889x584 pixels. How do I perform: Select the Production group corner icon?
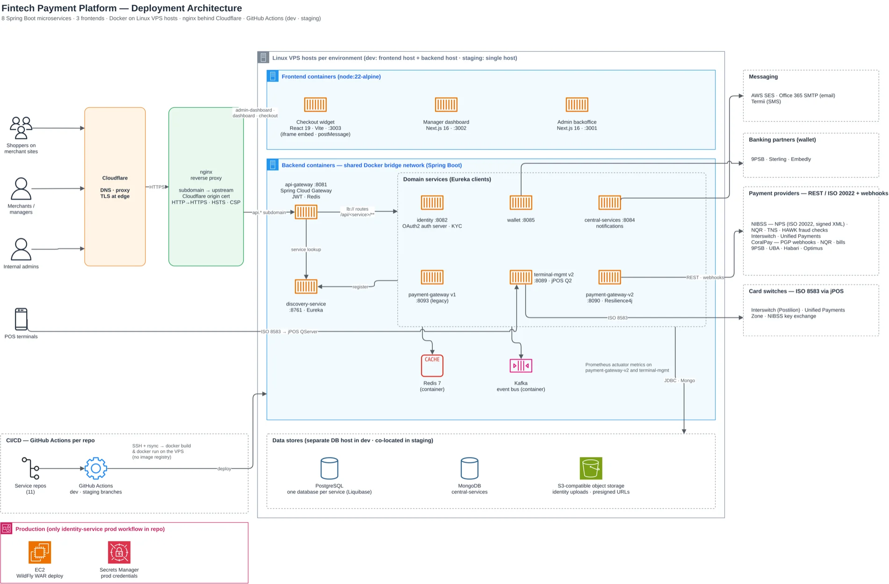7,528
